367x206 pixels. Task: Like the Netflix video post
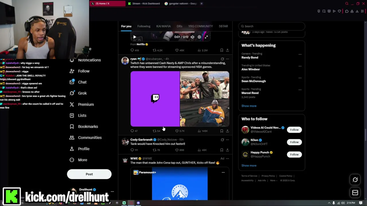tap(180, 50)
